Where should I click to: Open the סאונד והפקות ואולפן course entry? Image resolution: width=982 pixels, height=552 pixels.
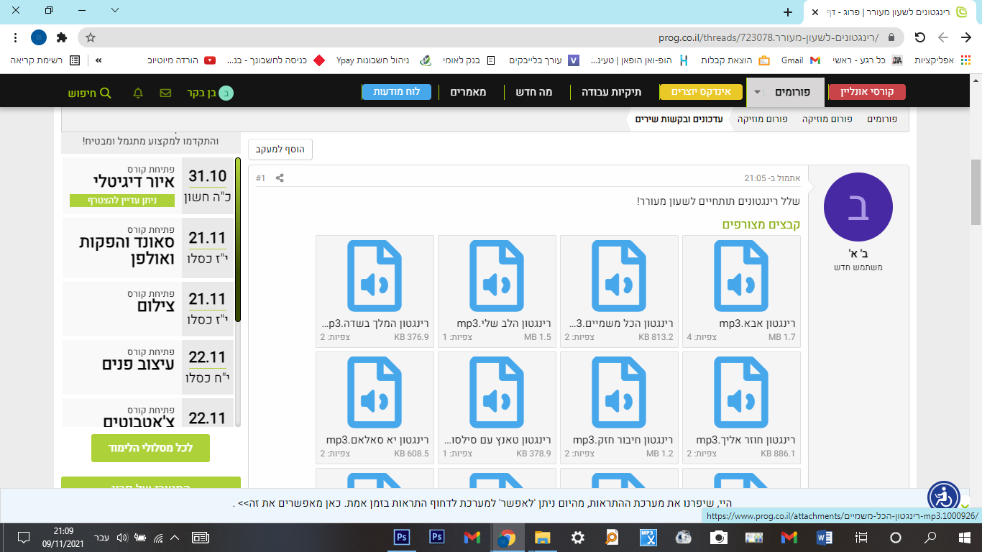[147, 249]
